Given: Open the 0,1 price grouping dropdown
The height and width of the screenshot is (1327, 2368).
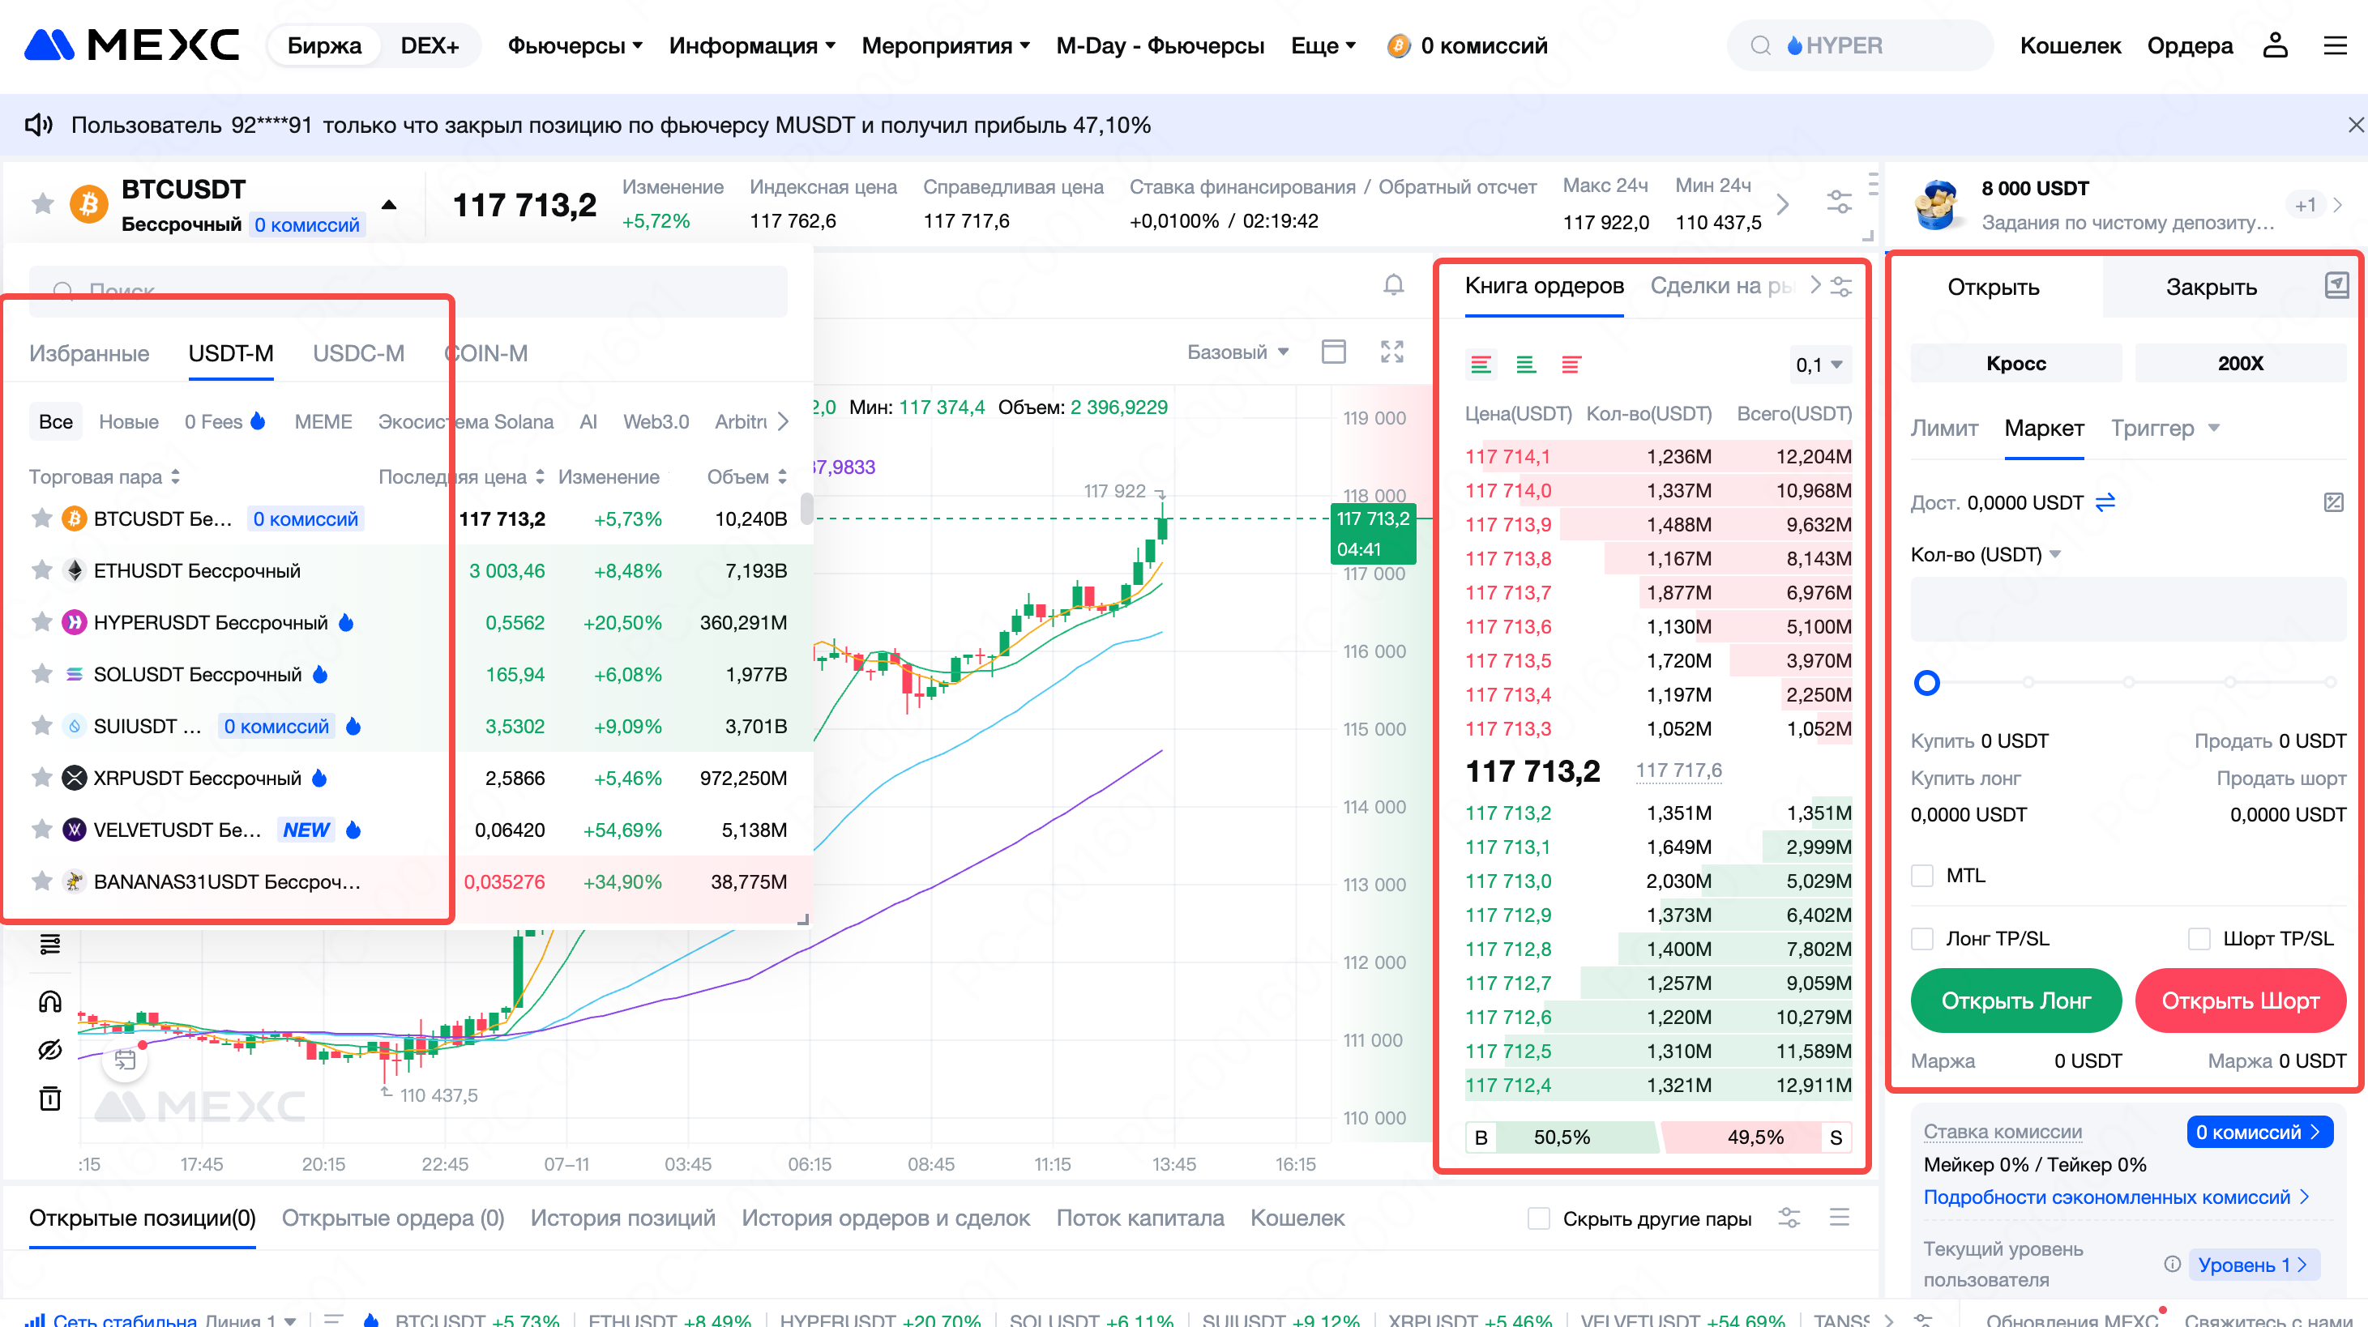Looking at the screenshot, I should coord(1819,365).
